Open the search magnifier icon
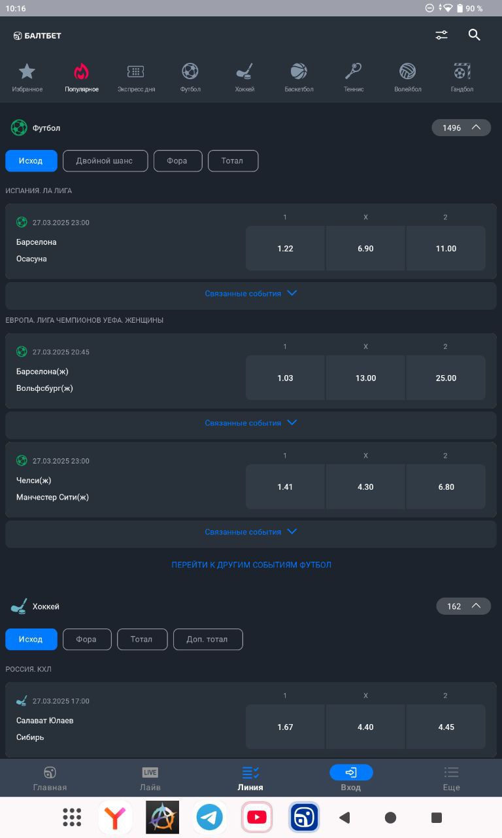 (x=475, y=35)
